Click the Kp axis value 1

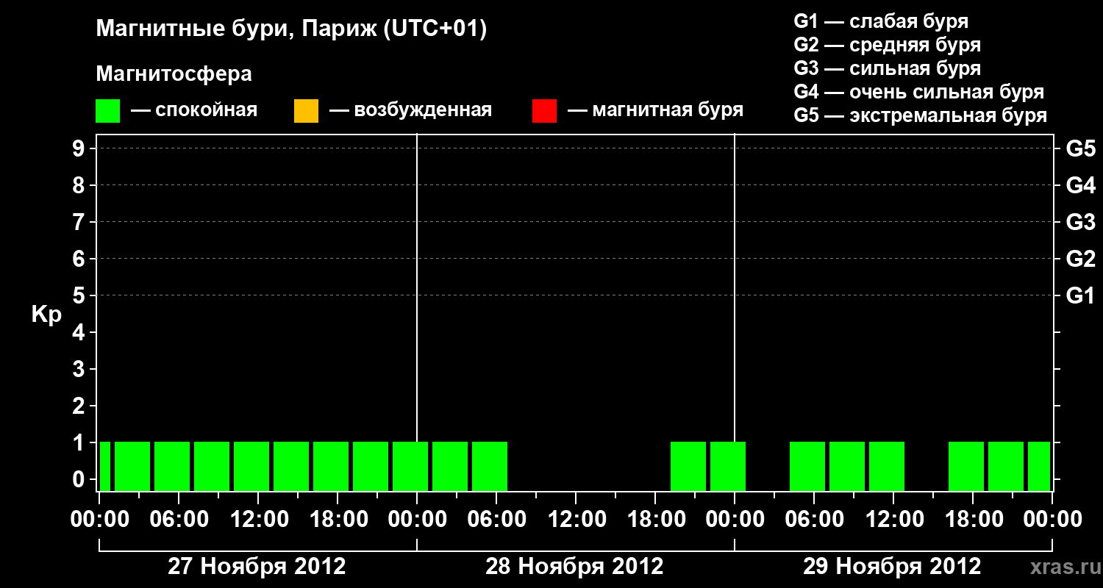click(x=79, y=442)
